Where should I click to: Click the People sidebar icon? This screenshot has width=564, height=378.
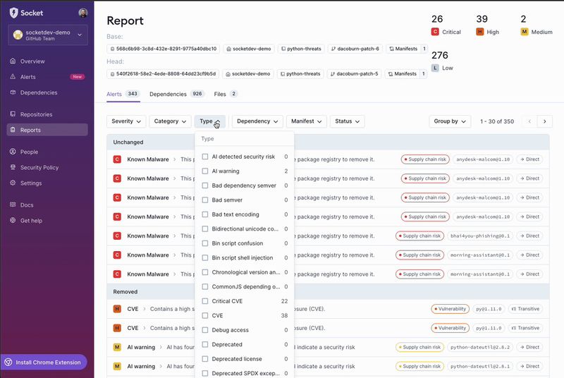(x=13, y=152)
